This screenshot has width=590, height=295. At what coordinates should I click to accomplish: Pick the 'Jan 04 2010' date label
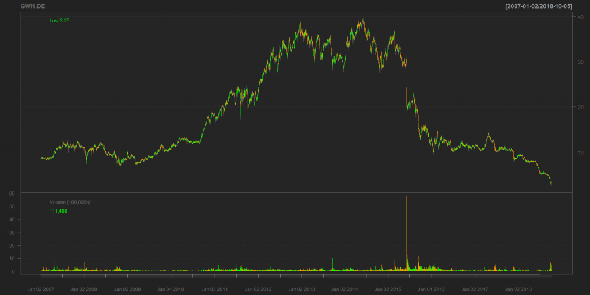[x=171, y=289]
